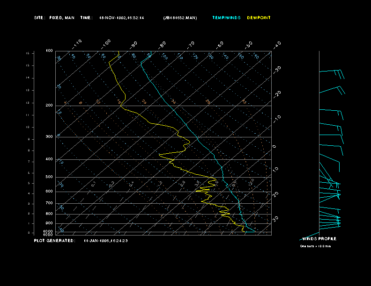The width and height of the screenshot is (371, 286).
Task: Click the yellow DEWPOINT legend label
Action: click(259, 18)
